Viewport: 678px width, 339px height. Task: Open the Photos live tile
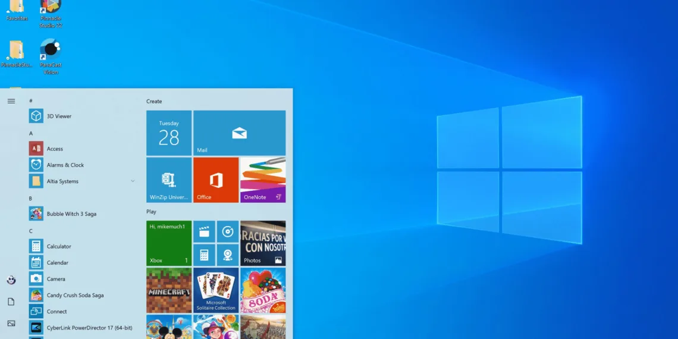[263, 243]
